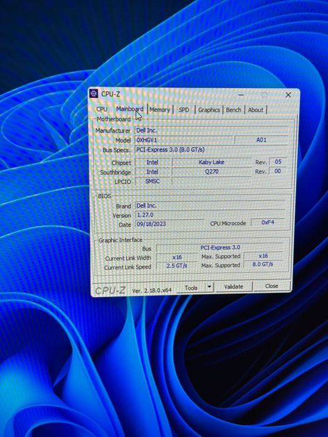Click the Manufacturer field 'Dell Inc.'
The width and height of the screenshot is (328, 437).
pyautogui.click(x=211, y=130)
